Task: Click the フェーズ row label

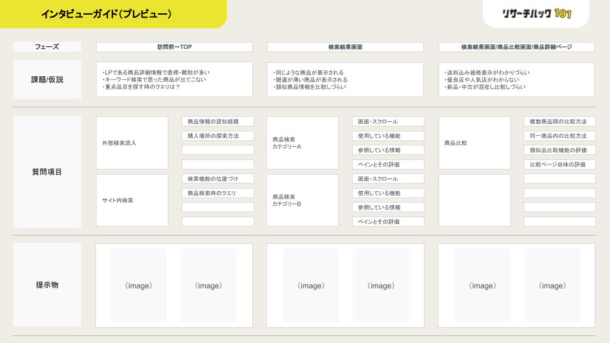Action: click(x=47, y=46)
